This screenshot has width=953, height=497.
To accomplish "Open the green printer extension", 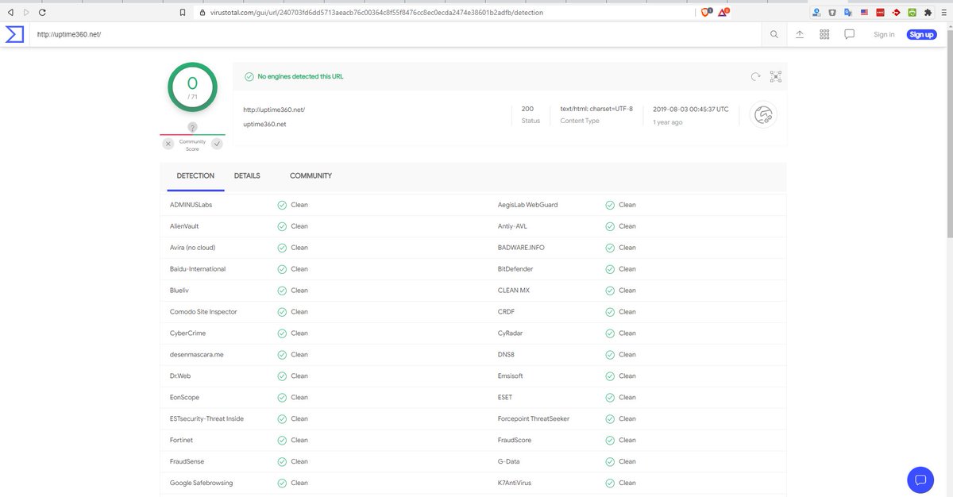I will tap(912, 13).
